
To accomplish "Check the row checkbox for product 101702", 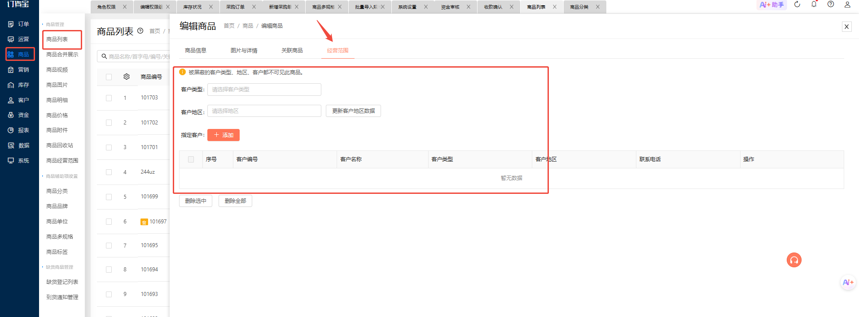I will click(x=109, y=123).
